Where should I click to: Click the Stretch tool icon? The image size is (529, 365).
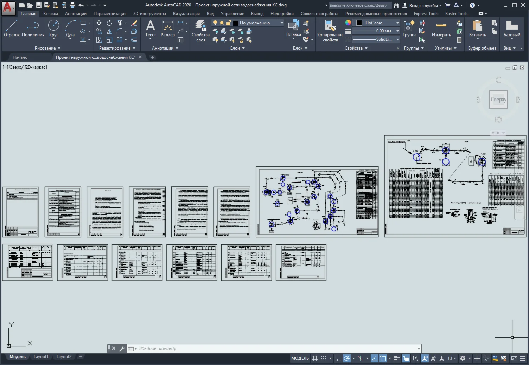tap(99, 40)
